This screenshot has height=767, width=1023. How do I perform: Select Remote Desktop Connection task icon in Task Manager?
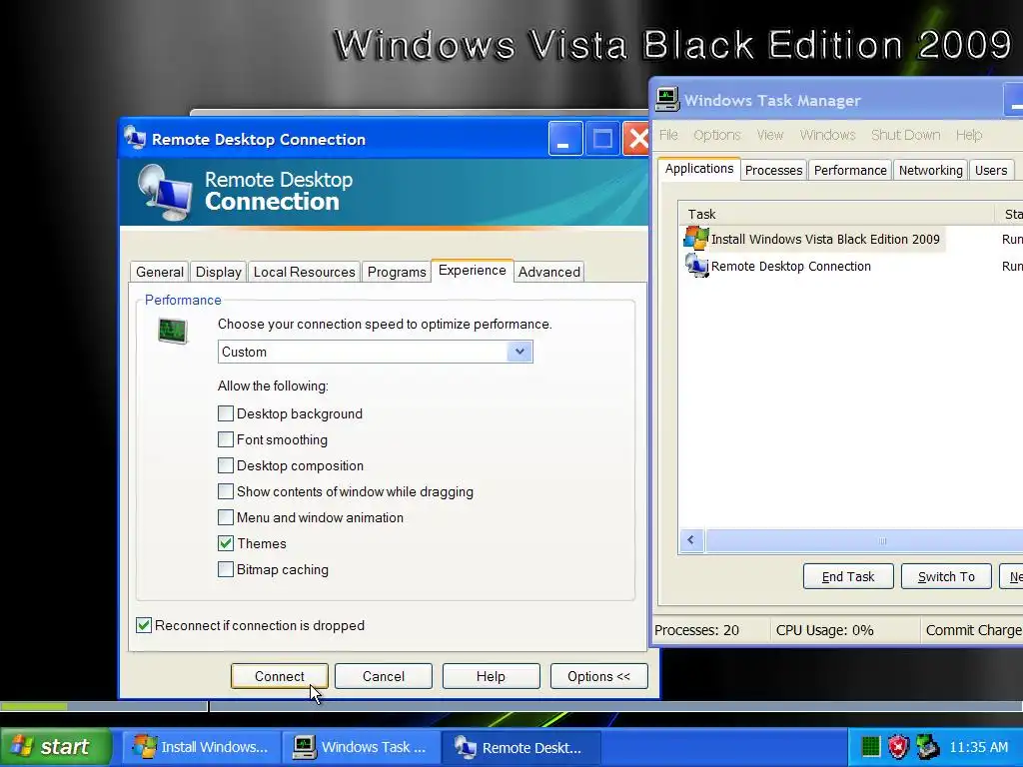pos(696,266)
